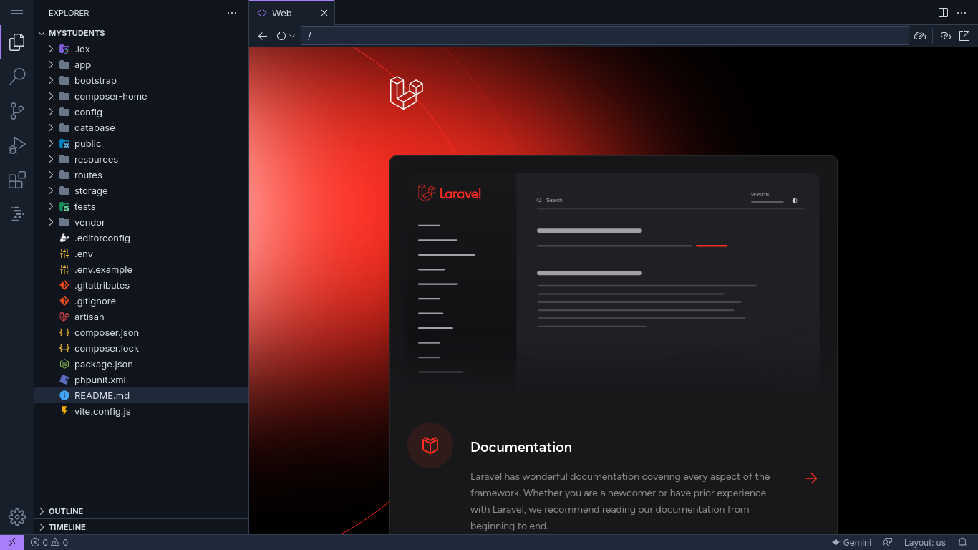Image resolution: width=978 pixels, height=550 pixels.
Task: Open the Manage settings gear
Action: [x=17, y=516]
